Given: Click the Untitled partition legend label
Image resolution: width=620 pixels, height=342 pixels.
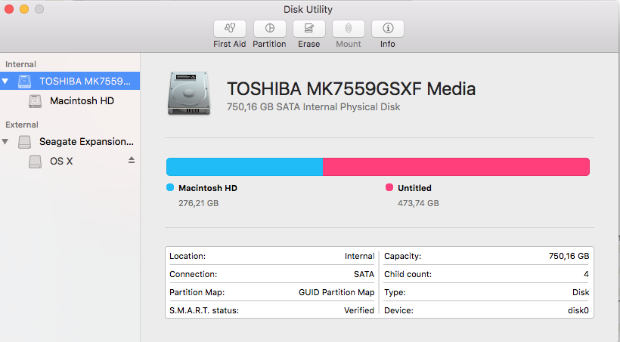Looking at the screenshot, I should tap(414, 188).
